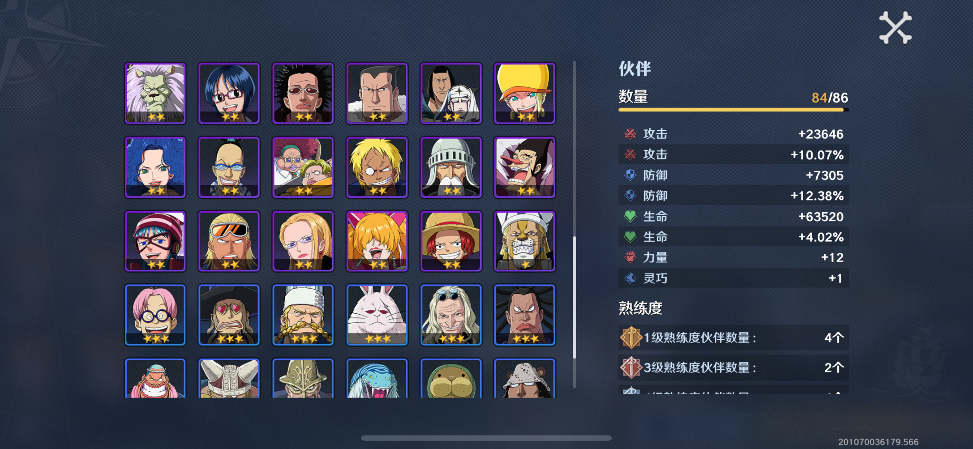Select the blue-haired girl with red glasses
973x449 pixels.
[x=229, y=93]
